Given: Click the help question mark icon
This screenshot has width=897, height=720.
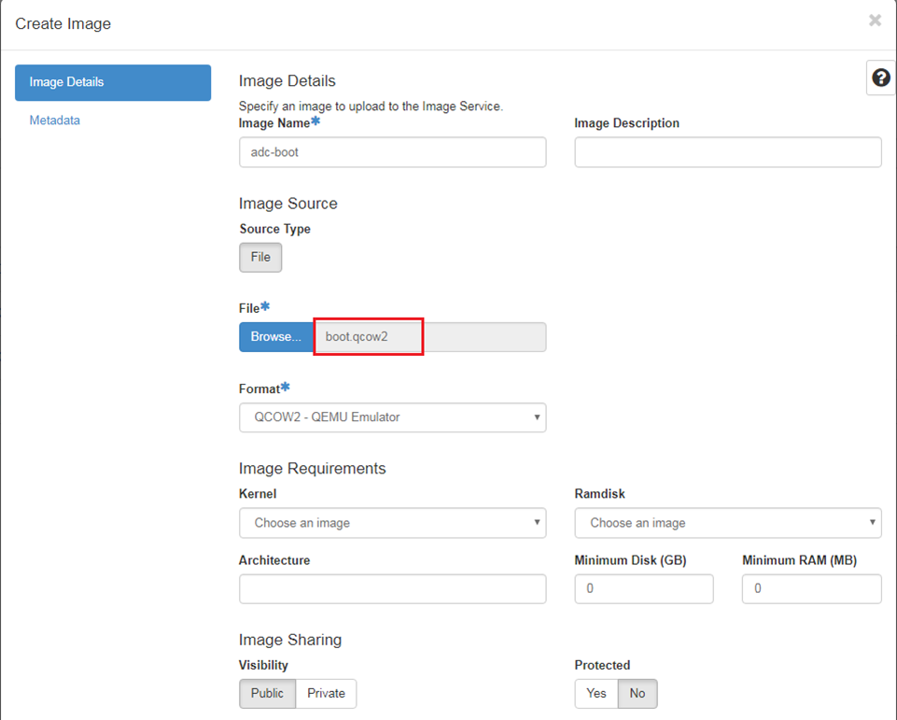Looking at the screenshot, I should (x=880, y=78).
